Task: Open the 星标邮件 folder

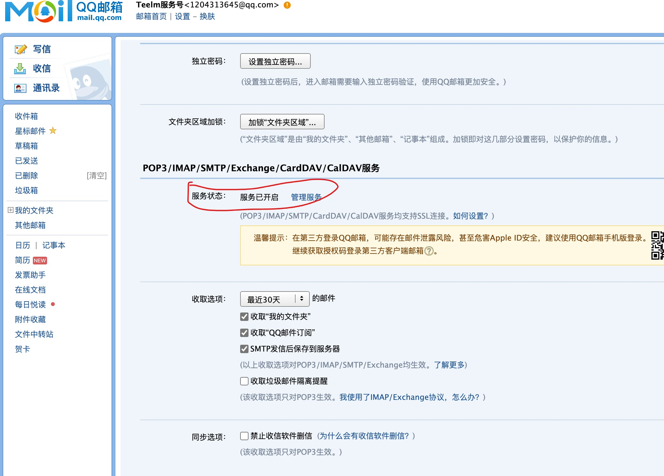Action: tap(30, 131)
